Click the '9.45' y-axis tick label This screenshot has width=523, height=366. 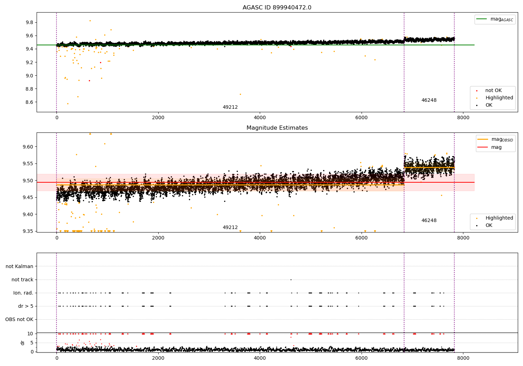coord(28,198)
